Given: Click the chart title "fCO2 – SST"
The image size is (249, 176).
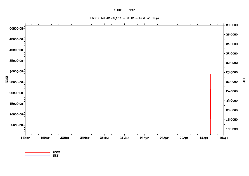Looking at the screenshot, I should click(124, 10).
